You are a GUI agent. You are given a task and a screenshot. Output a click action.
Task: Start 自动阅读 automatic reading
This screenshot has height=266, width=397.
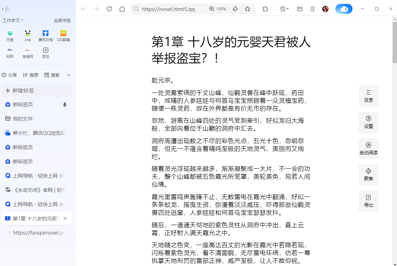[369, 148]
